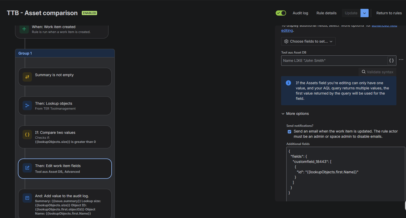Click the Lookup objects branch icon

(27, 105)
